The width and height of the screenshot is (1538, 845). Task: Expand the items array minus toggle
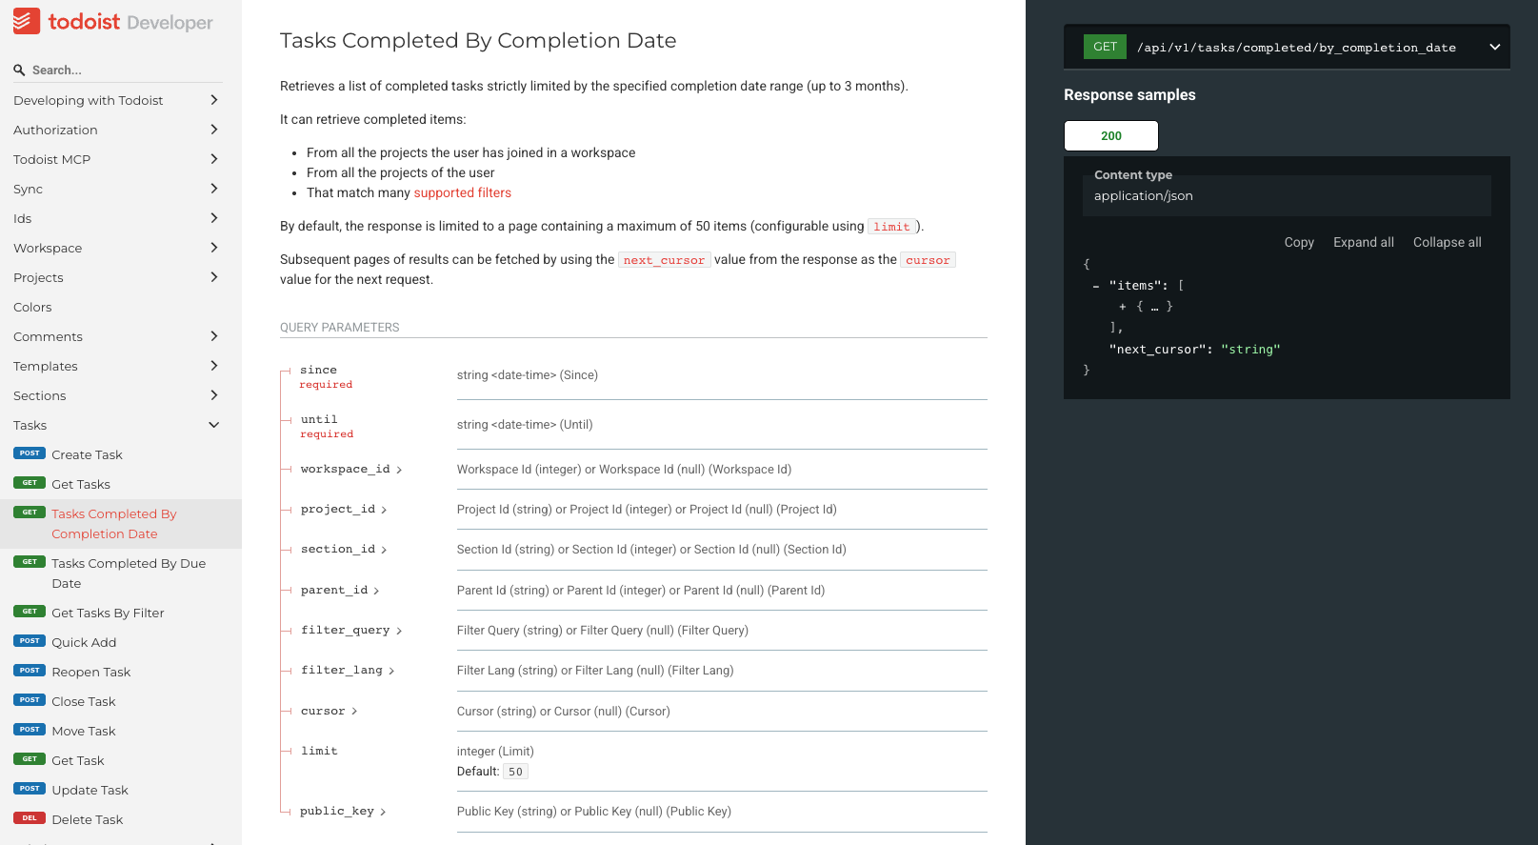[1096, 286]
